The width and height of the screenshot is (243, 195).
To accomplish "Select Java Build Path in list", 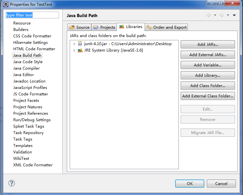I will [27, 55].
